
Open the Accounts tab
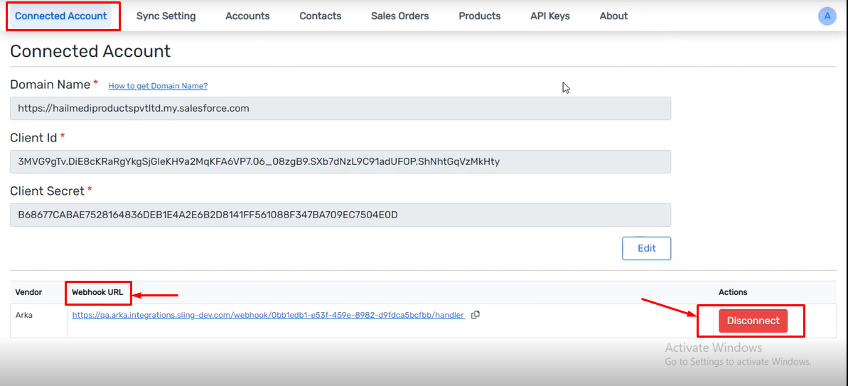[x=247, y=16]
